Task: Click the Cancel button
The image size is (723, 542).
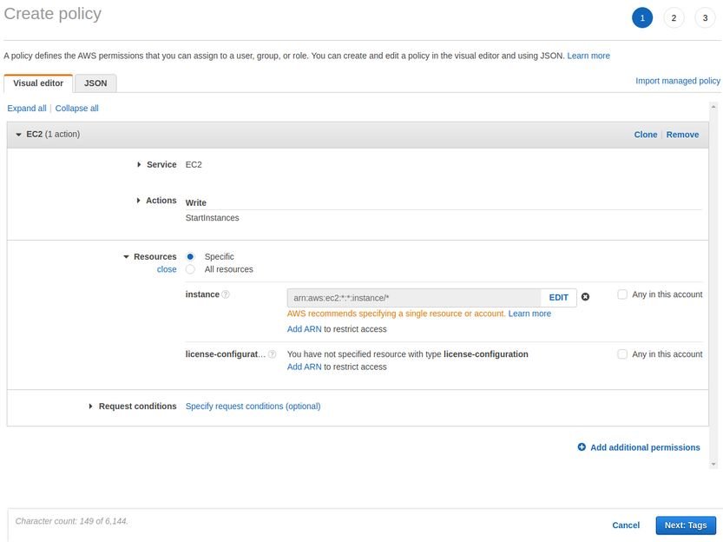Action: click(626, 525)
